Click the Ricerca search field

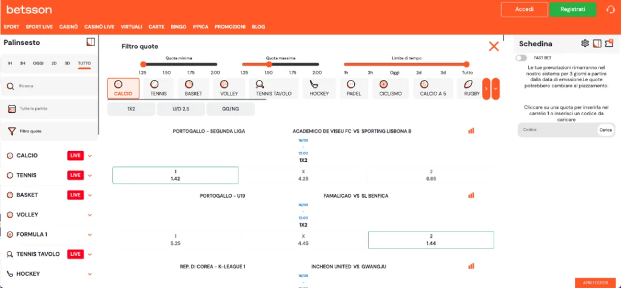point(49,86)
